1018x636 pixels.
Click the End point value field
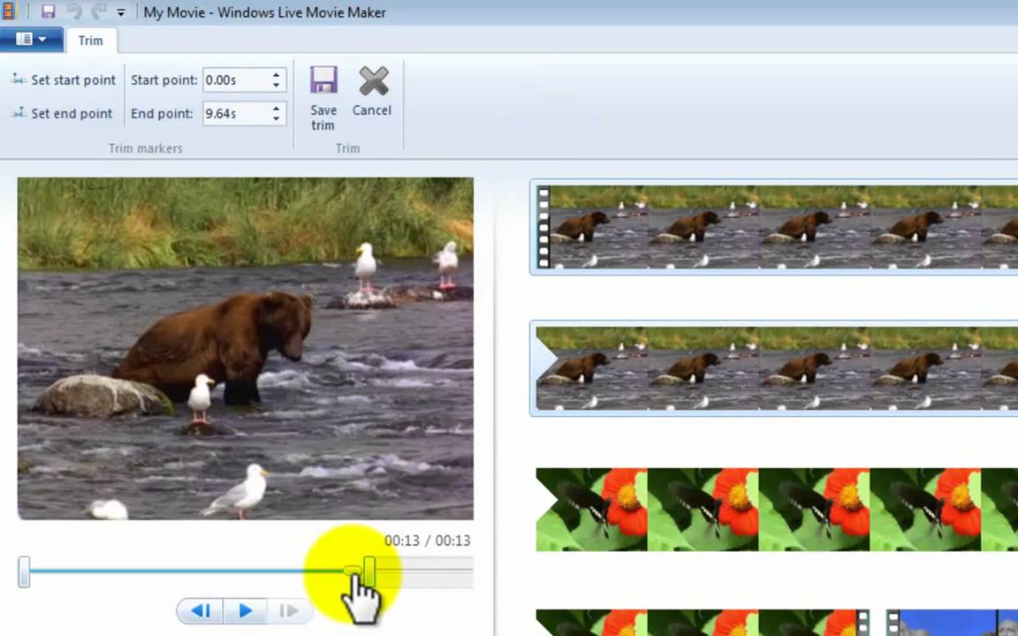tap(236, 114)
